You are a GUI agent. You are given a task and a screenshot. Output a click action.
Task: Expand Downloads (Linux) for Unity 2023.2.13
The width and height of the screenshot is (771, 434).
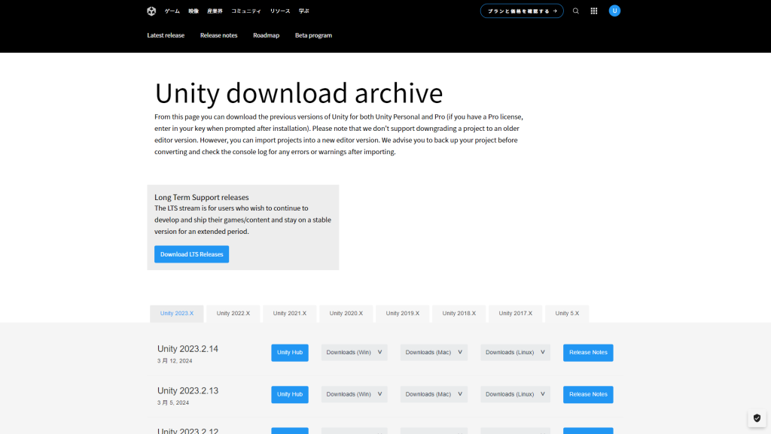point(515,394)
